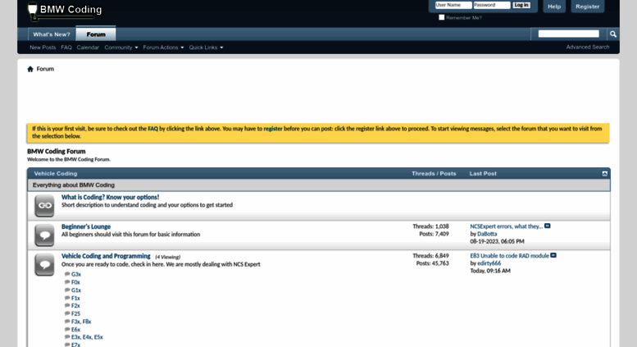Image resolution: width=637 pixels, height=347 pixels.
Task: Go to last post icon for NCSExpert errors
Action: [547, 226]
